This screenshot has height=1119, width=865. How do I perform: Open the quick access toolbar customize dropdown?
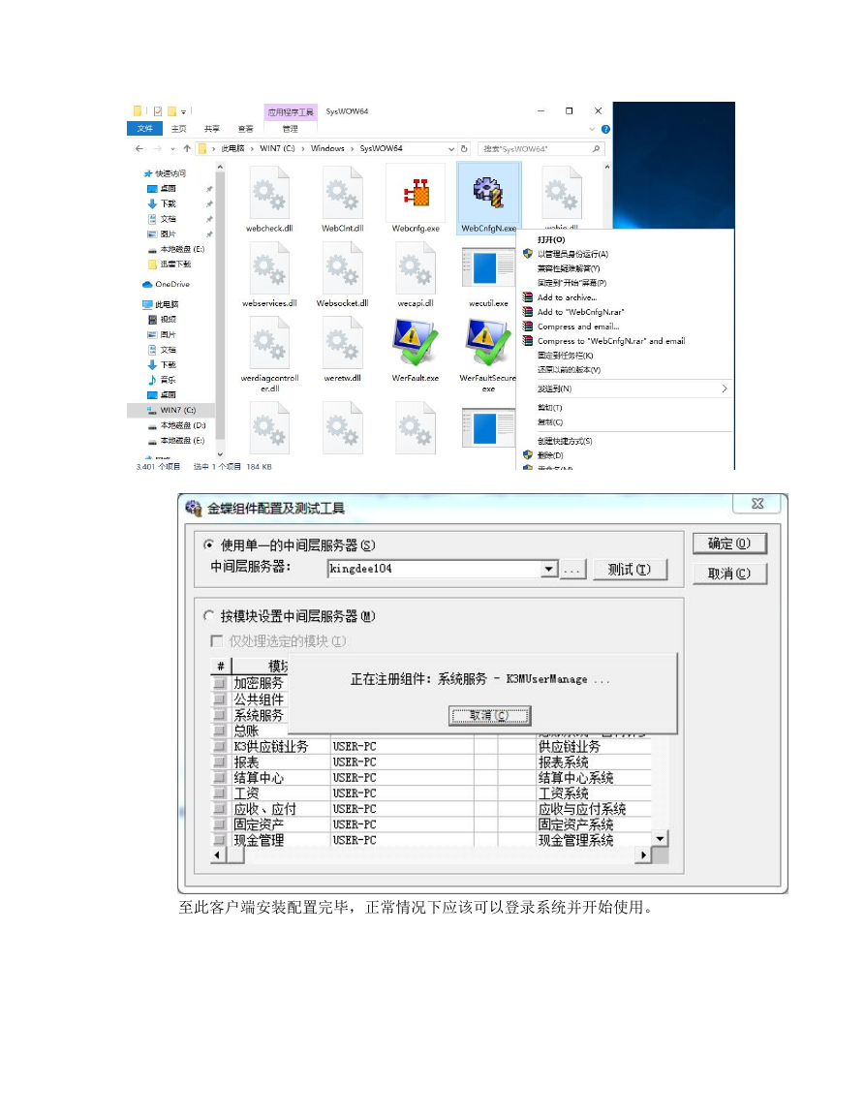point(183,111)
